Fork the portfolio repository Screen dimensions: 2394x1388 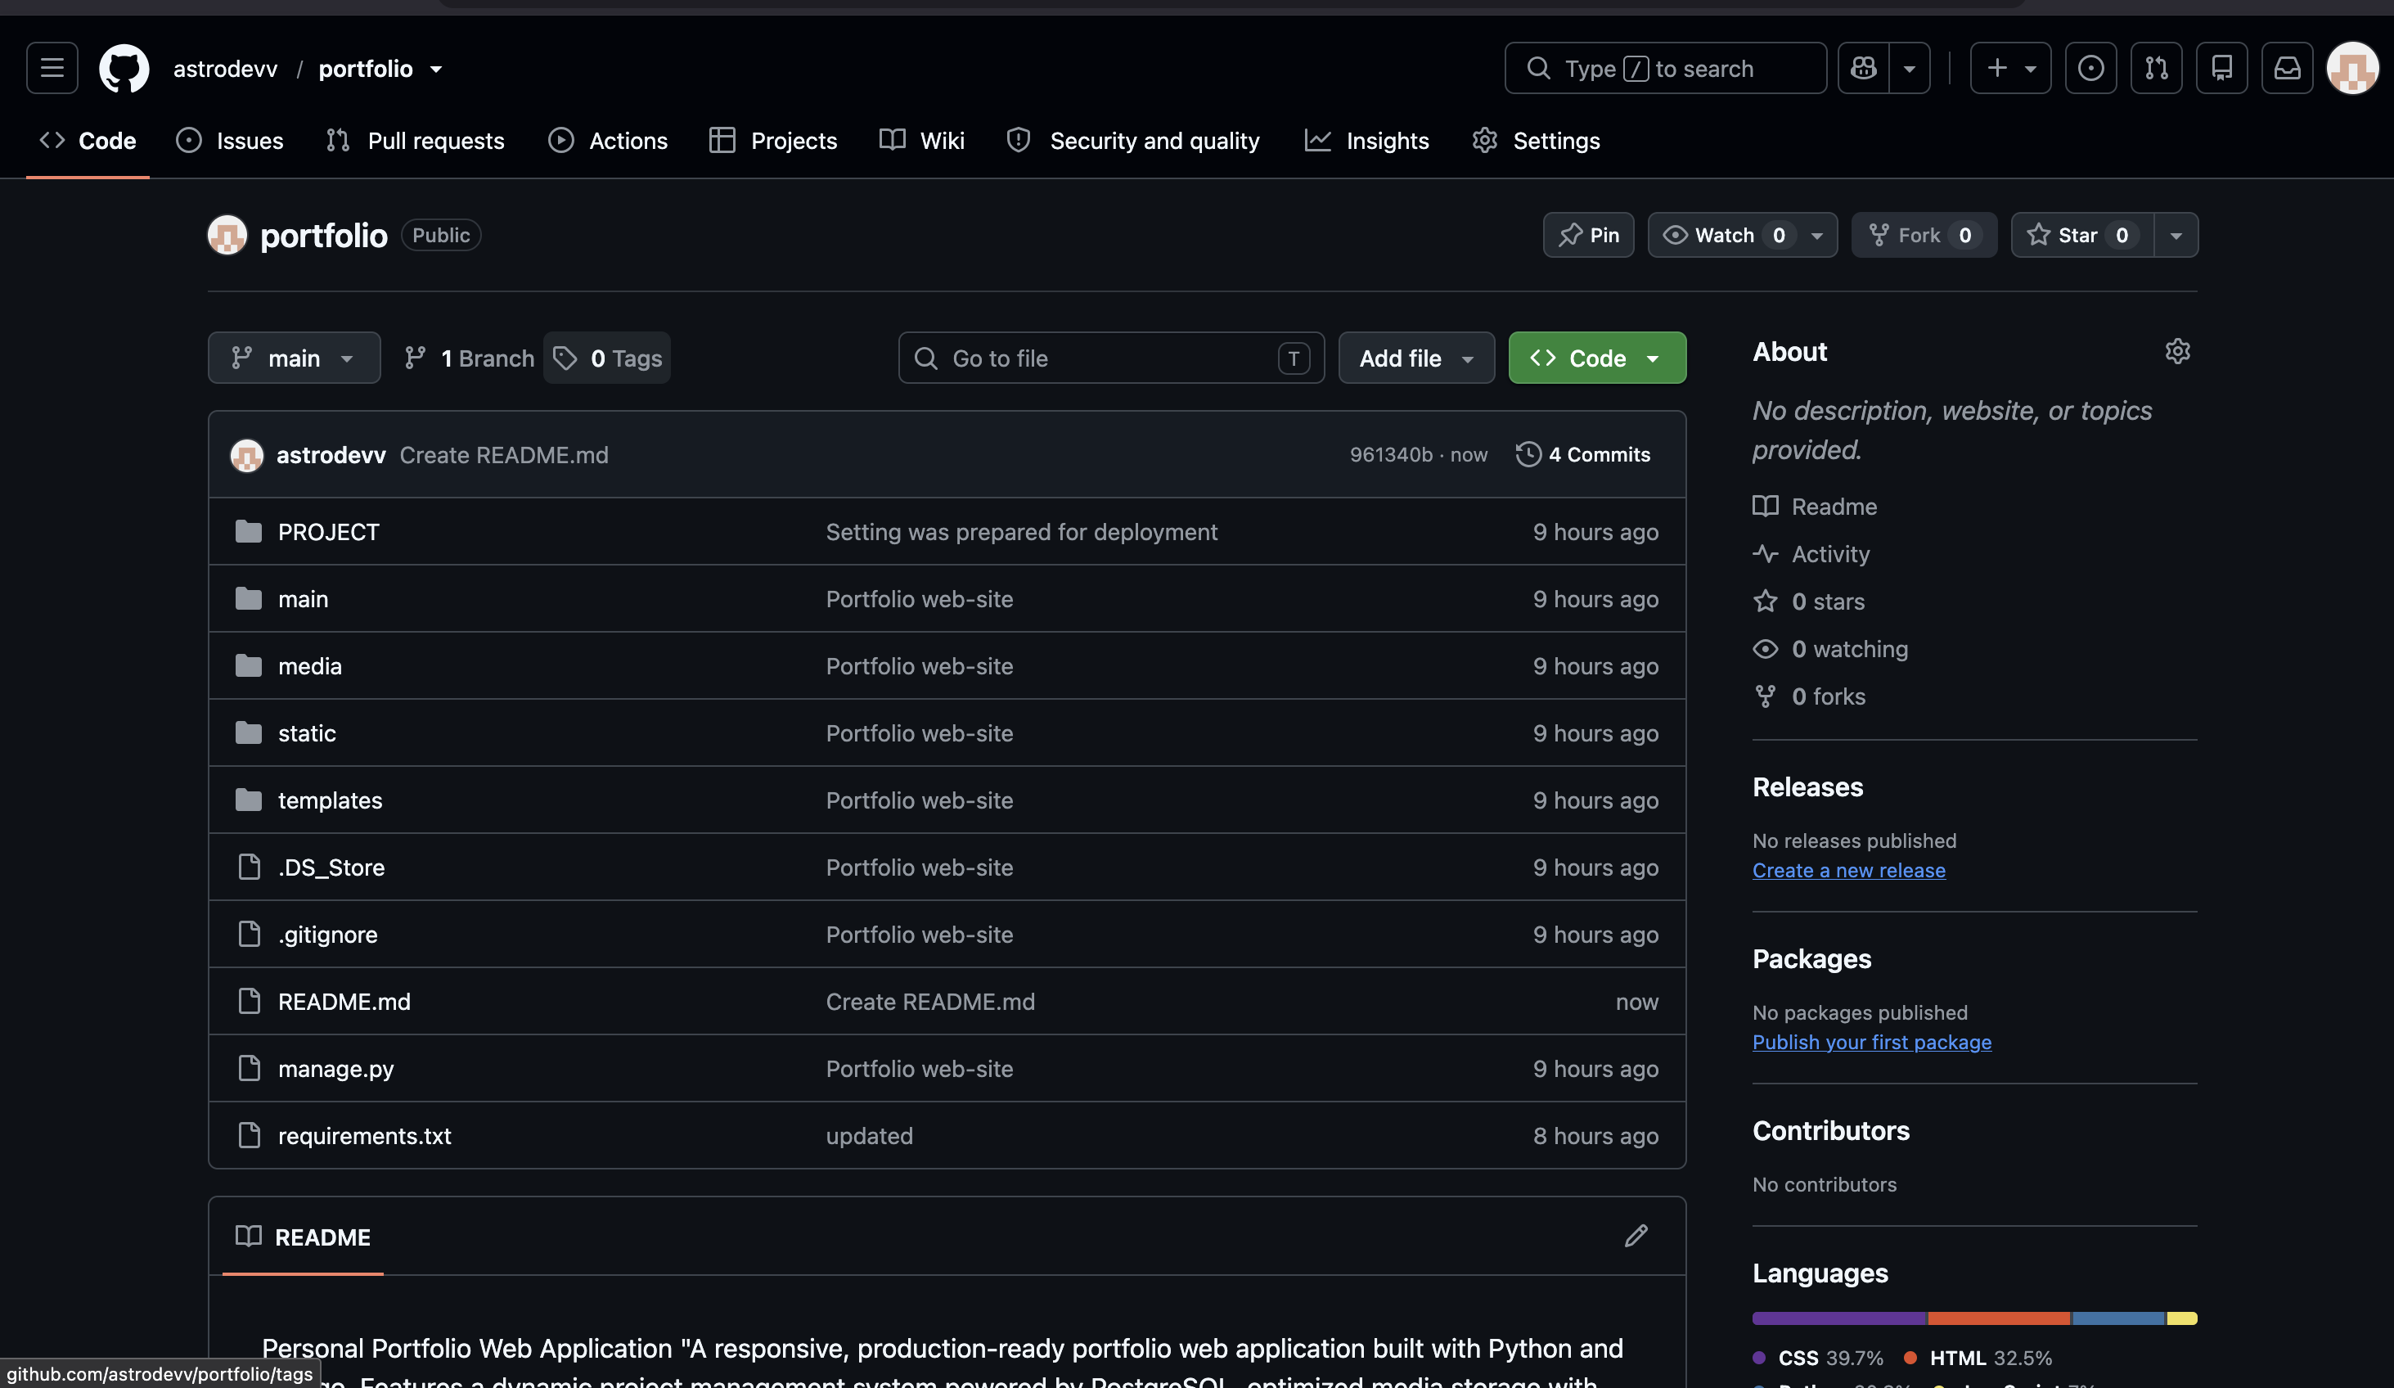click(1924, 235)
